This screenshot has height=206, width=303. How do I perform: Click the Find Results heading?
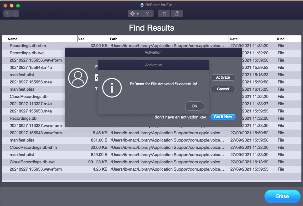[x=151, y=28]
